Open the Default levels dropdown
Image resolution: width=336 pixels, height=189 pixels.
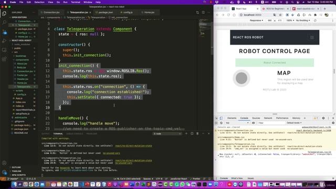tap(294, 123)
